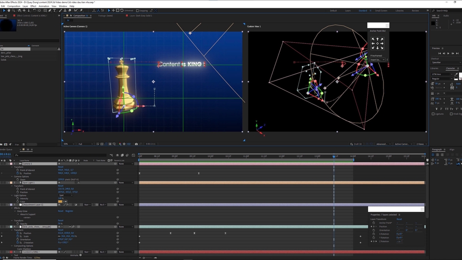The height and width of the screenshot is (260, 462).
Task: Select the Clone Stamp tool
Action: pyautogui.click(x=65, y=10)
